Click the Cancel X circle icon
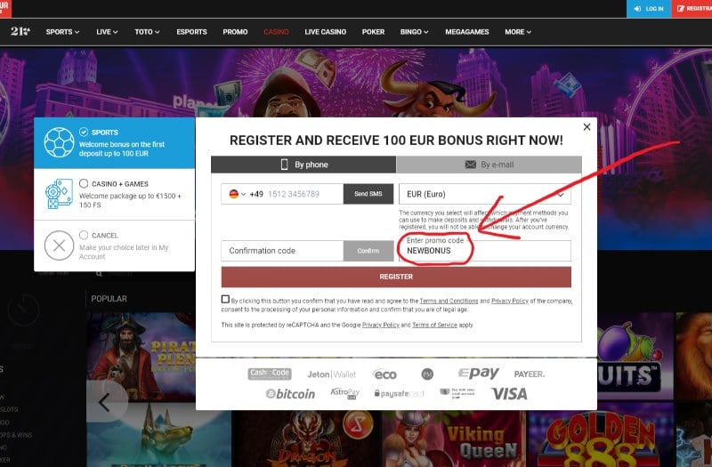 coord(59,246)
